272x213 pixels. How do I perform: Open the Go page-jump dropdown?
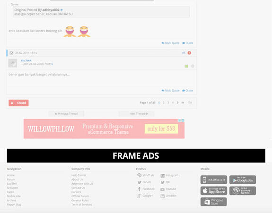190,102
